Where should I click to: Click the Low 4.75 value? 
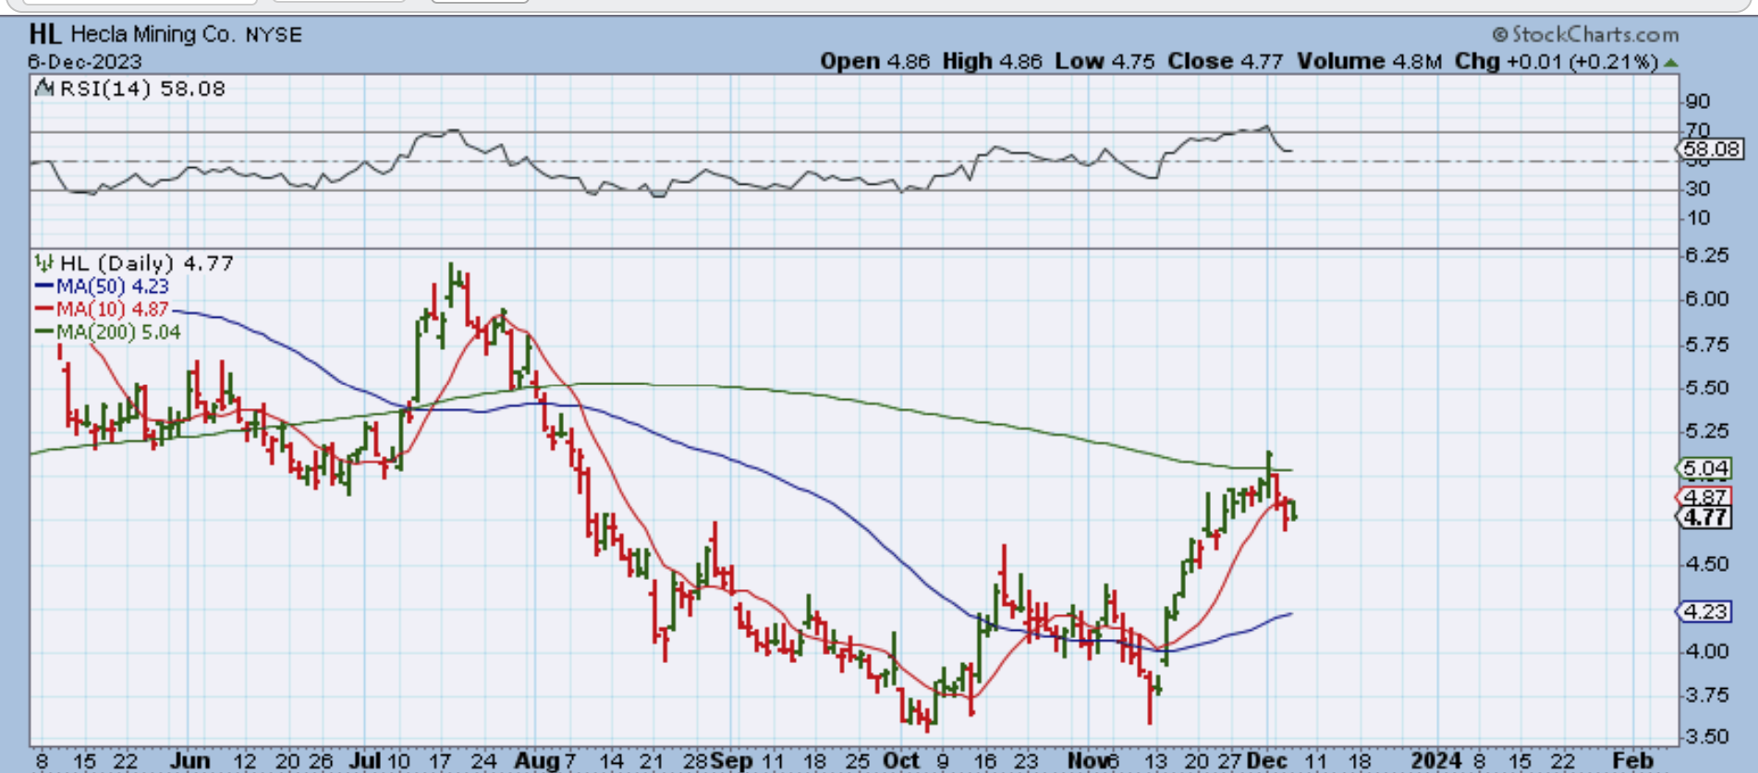(1105, 62)
